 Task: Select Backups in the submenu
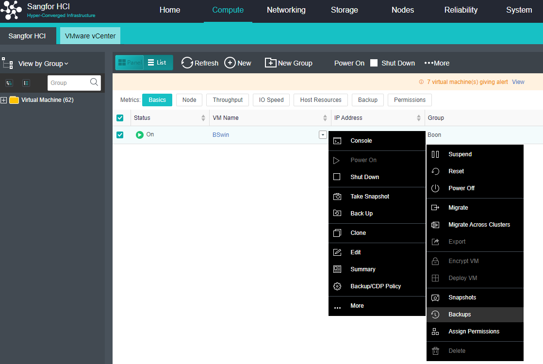pos(460,314)
